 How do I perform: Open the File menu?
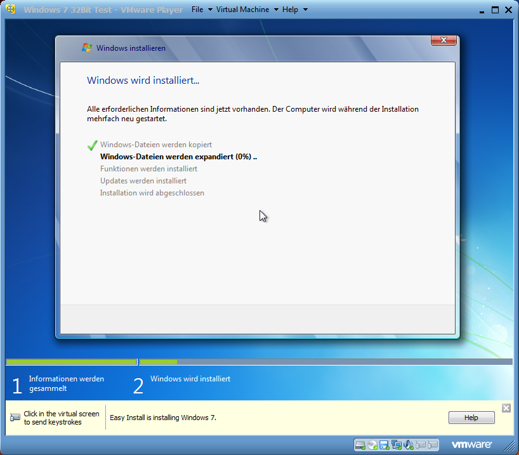(x=197, y=10)
